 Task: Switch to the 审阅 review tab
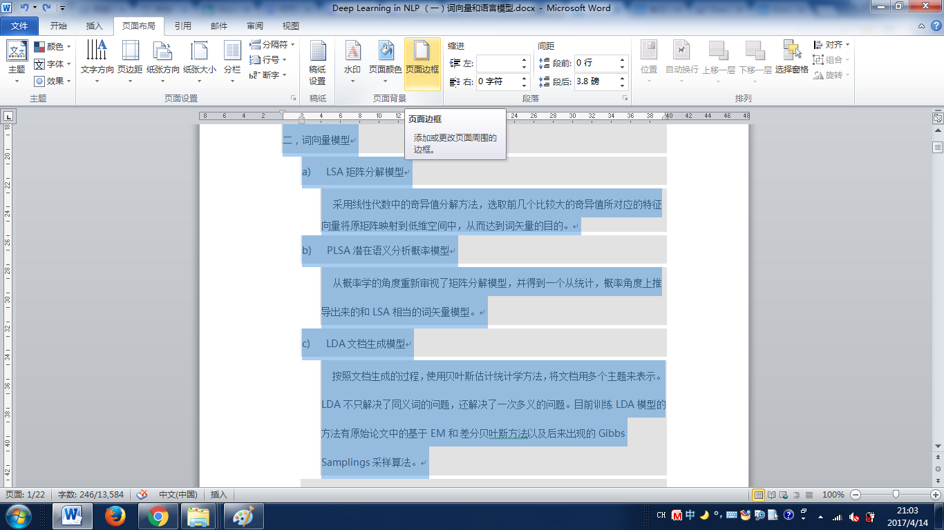pyautogui.click(x=255, y=26)
